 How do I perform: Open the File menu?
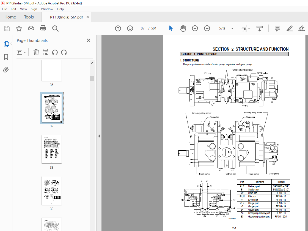4,9
